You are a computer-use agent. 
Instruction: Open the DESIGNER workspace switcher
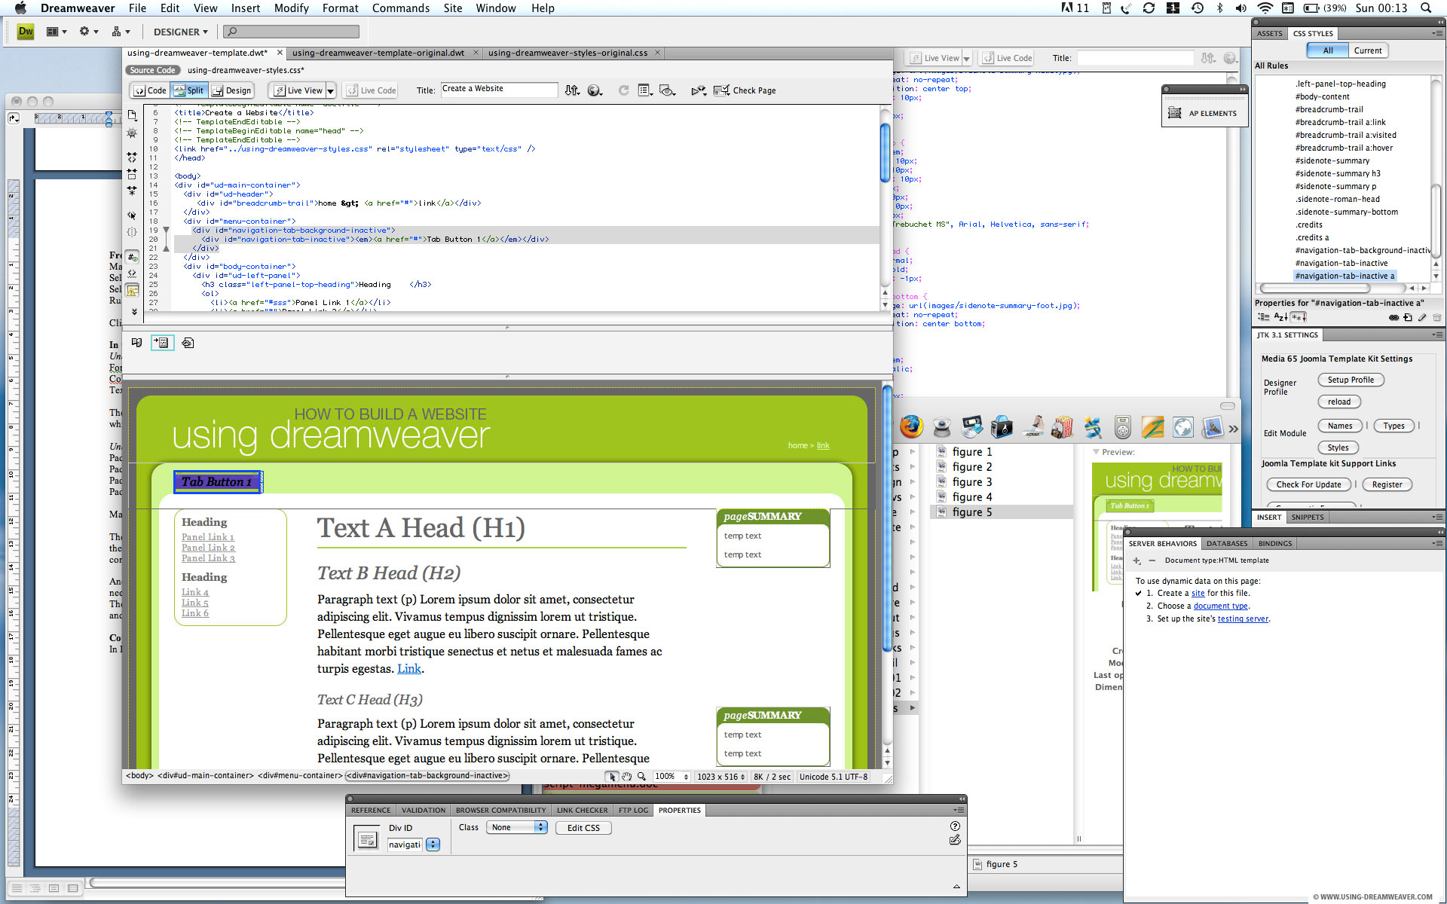(181, 32)
